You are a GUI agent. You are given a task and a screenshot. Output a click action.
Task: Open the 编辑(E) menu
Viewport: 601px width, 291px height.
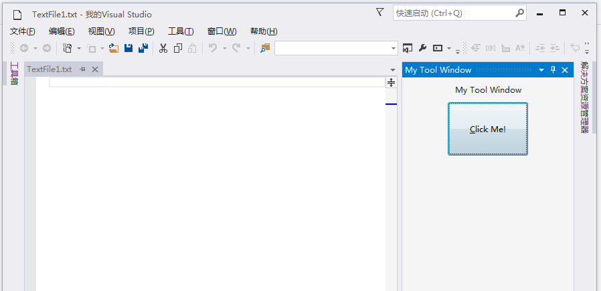point(62,31)
